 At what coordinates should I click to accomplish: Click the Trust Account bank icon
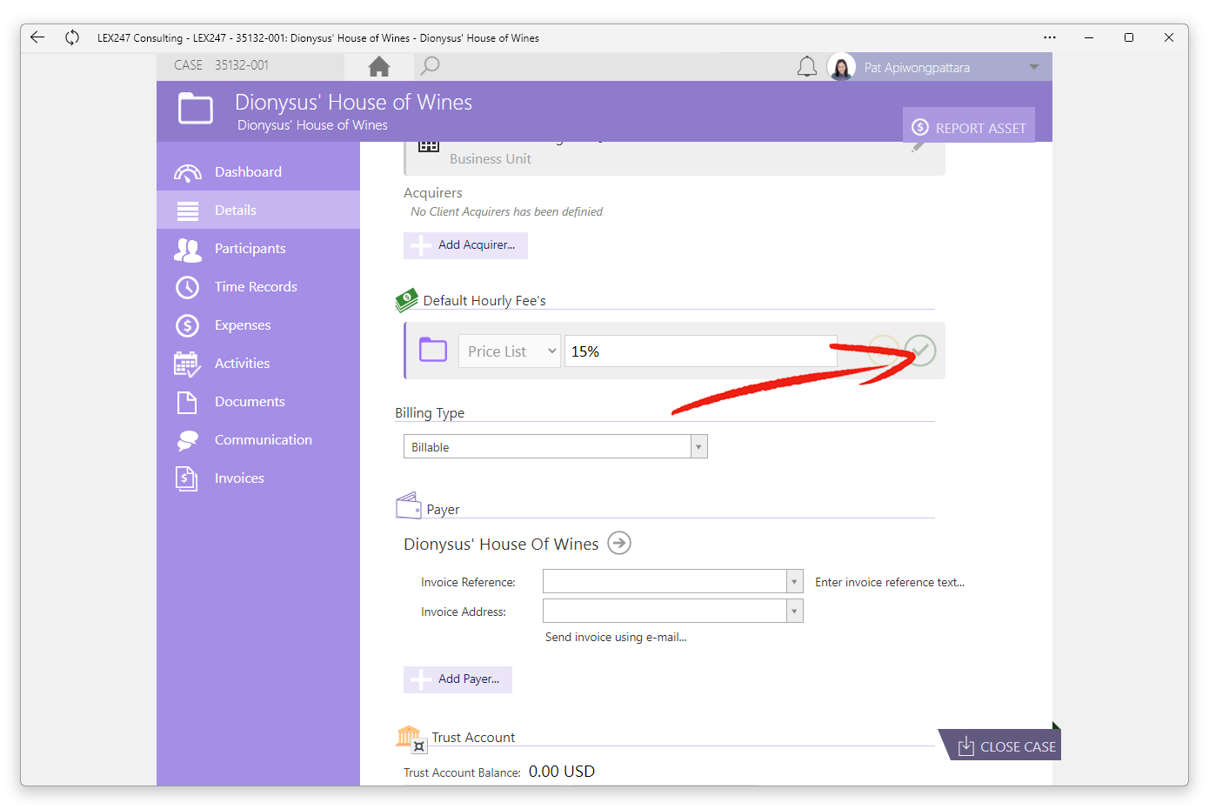coord(410,739)
